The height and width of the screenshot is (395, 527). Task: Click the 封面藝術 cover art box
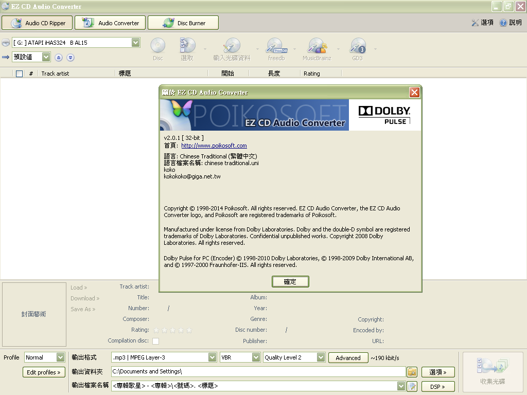point(34,314)
